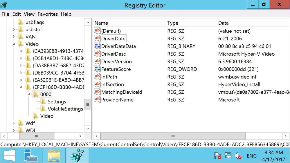Click the muted volume tray icon
This screenshot has height=163, width=290.
pos(238,156)
